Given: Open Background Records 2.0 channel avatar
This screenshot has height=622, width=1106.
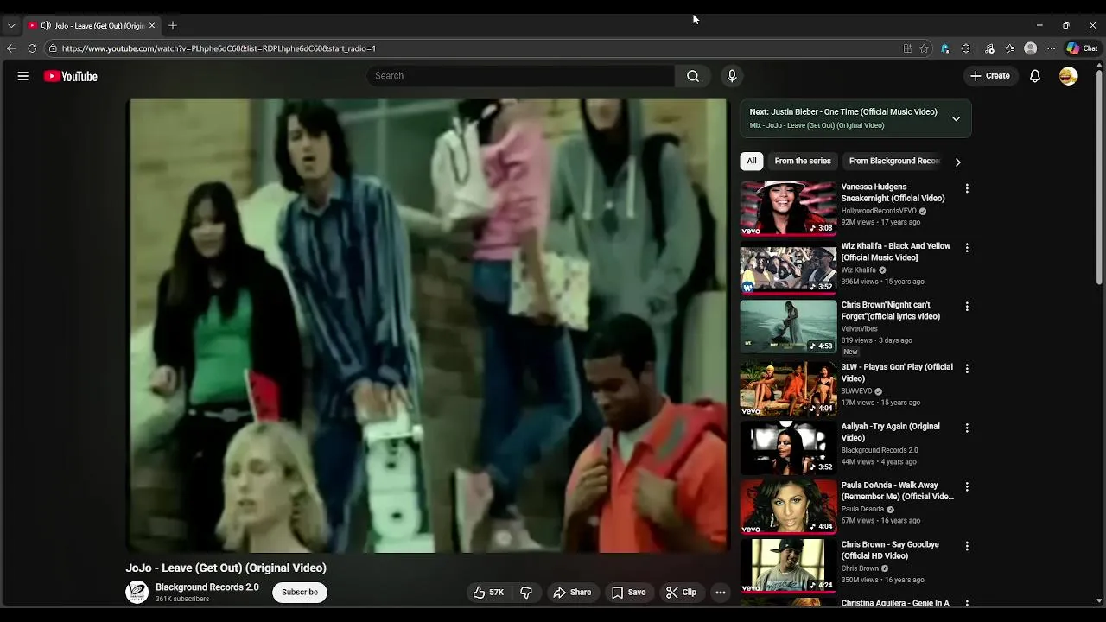Looking at the screenshot, I should coord(137,592).
